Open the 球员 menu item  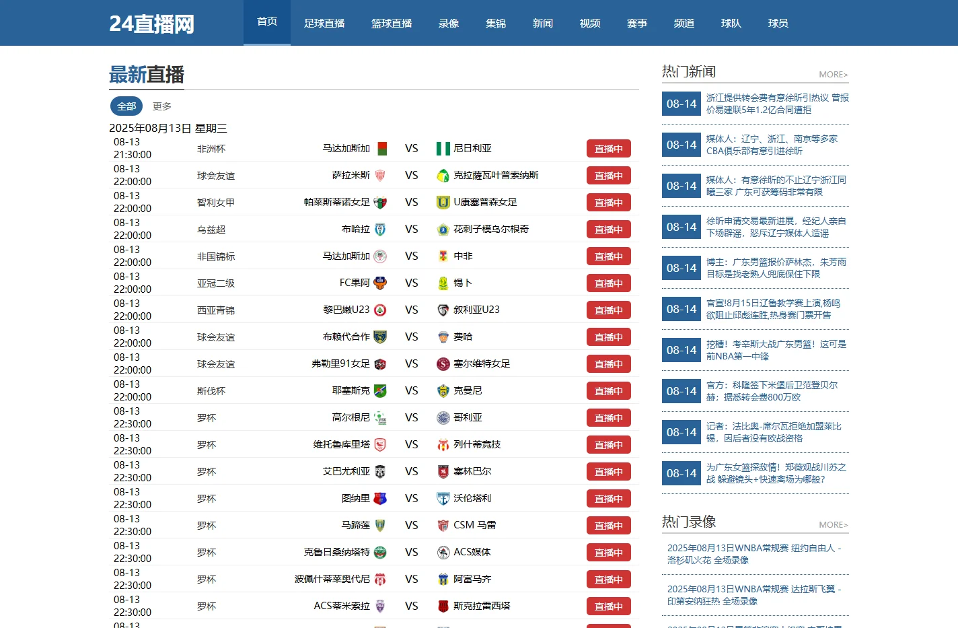point(778,23)
